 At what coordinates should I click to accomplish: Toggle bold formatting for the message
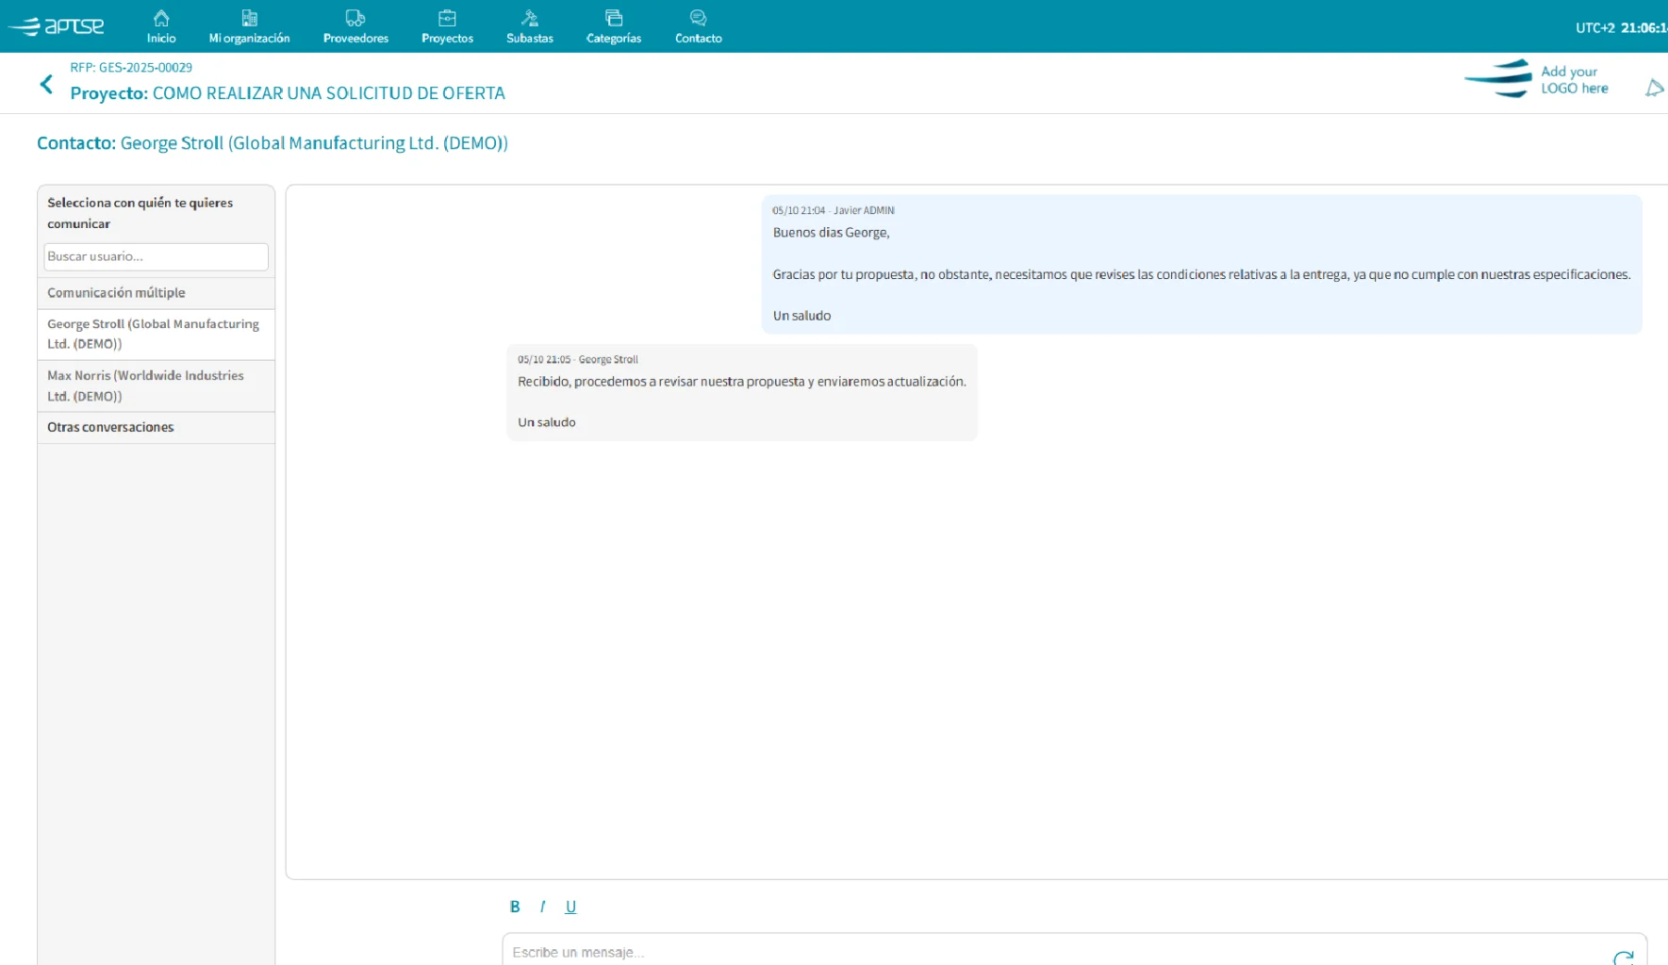[515, 906]
